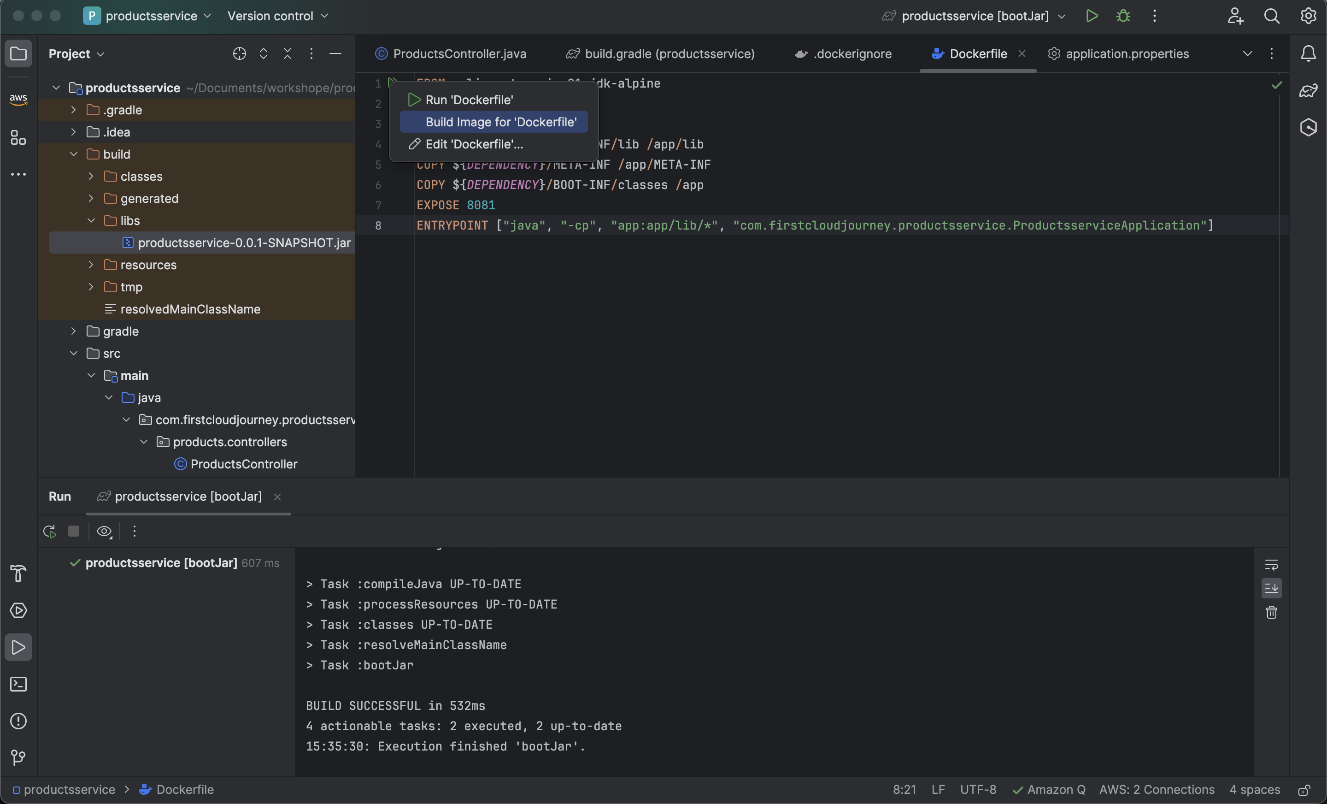Choose Run 'Dockerfile' menu entry

[x=493, y=100]
